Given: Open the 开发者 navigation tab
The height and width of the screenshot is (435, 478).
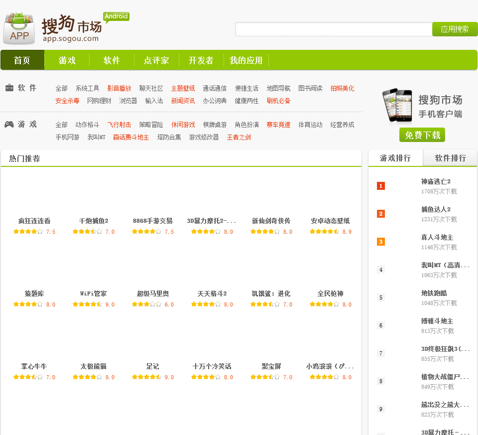Looking at the screenshot, I should (x=201, y=60).
